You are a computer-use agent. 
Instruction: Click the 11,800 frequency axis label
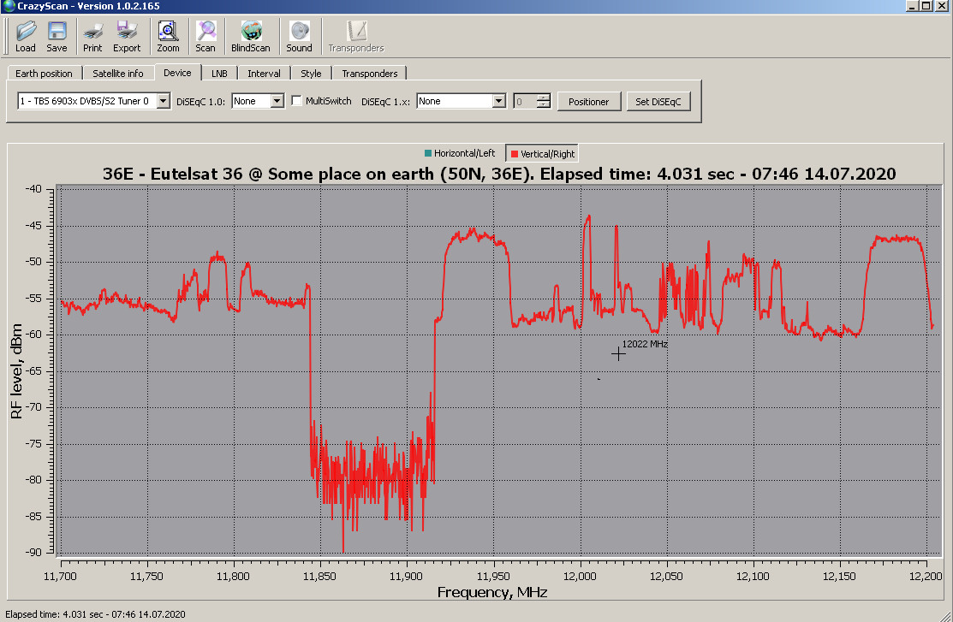pos(233,576)
